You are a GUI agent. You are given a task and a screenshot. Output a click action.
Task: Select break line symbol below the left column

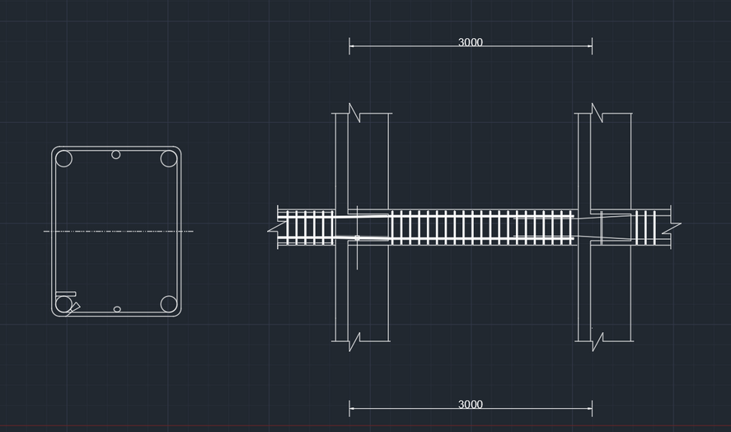[354, 342]
